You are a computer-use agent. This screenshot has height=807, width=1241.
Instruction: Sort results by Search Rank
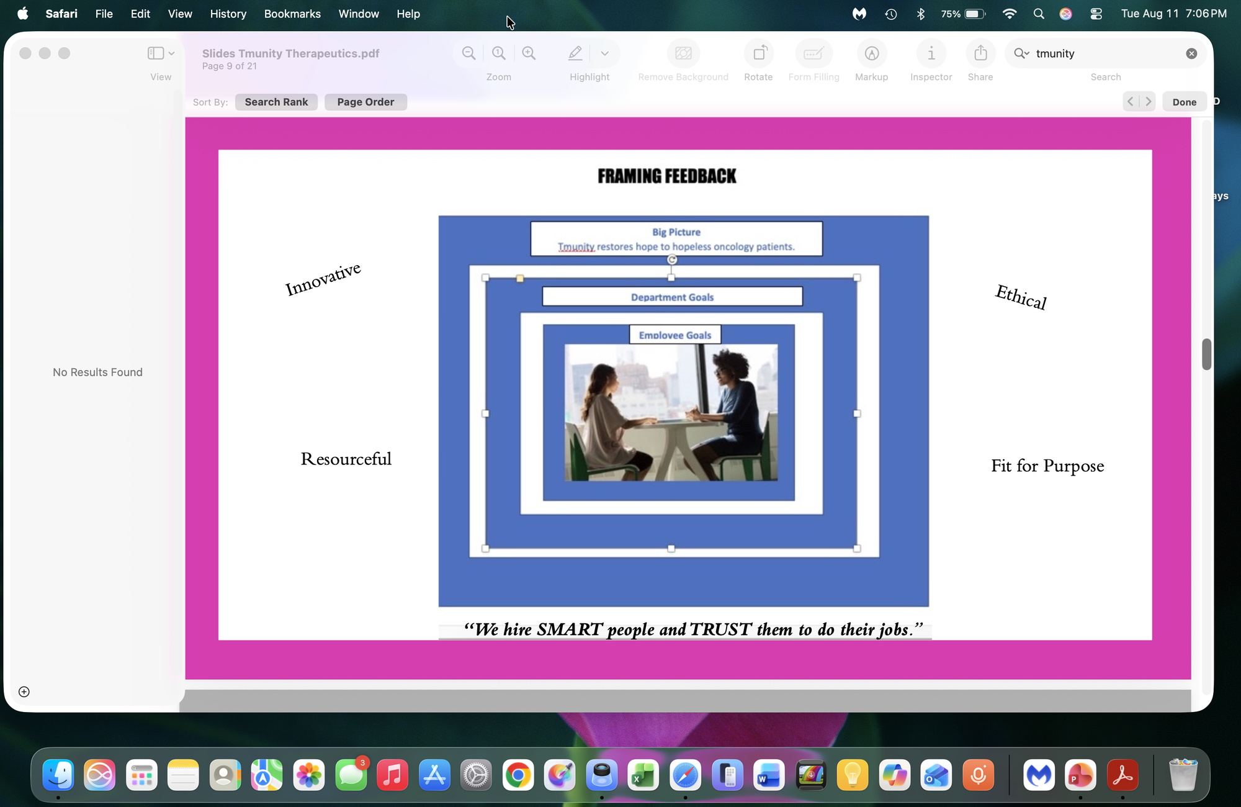coord(276,102)
